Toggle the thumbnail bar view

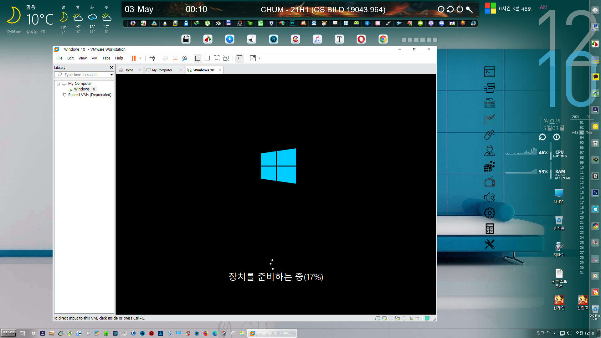click(x=207, y=58)
